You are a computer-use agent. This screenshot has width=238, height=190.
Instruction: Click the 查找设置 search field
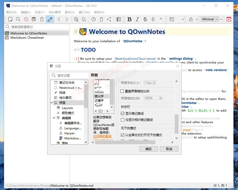pos(69,75)
